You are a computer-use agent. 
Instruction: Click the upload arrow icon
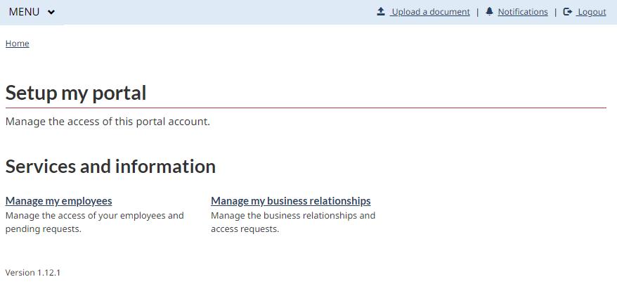click(x=381, y=11)
